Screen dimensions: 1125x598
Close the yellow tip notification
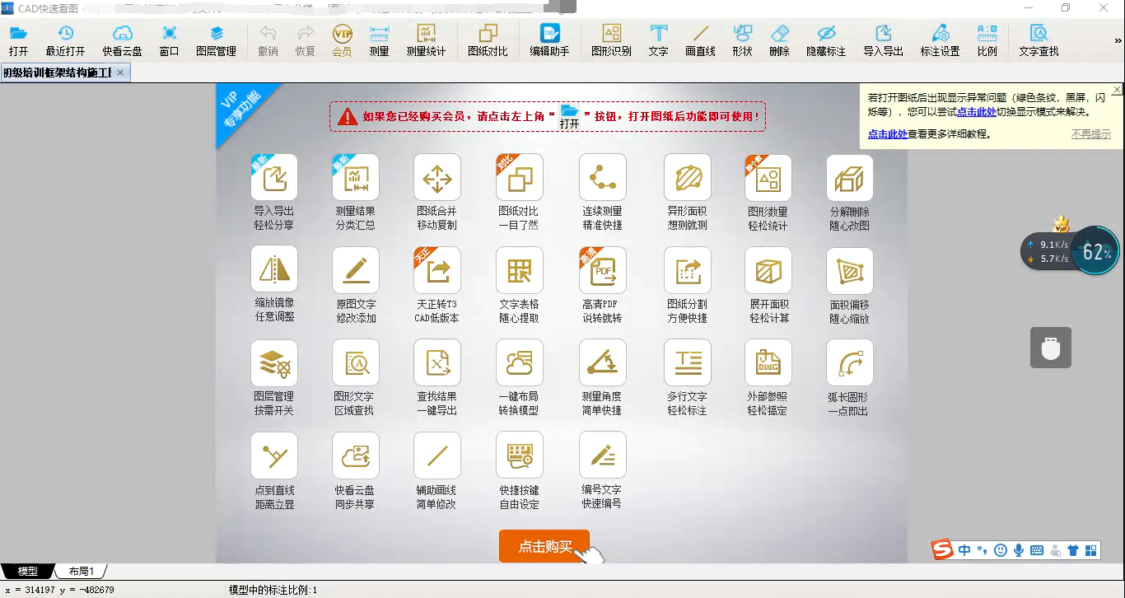click(1118, 89)
